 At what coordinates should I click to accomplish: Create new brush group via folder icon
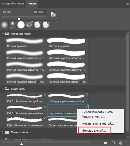point(106,143)
